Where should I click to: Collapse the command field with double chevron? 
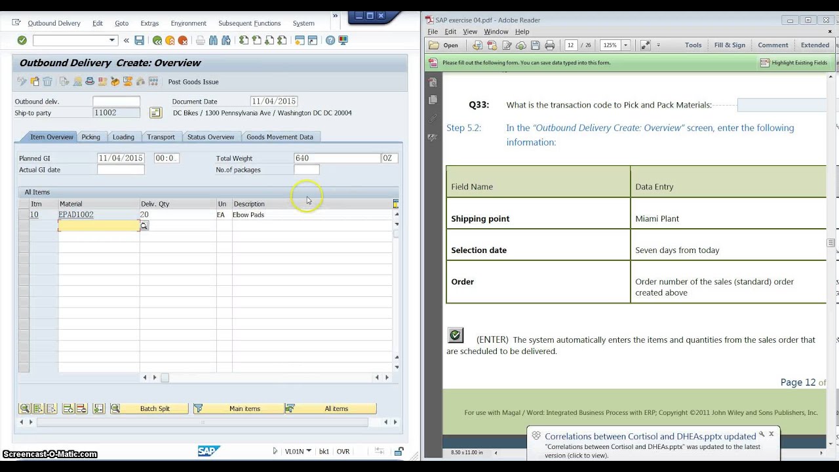[127, 41]
